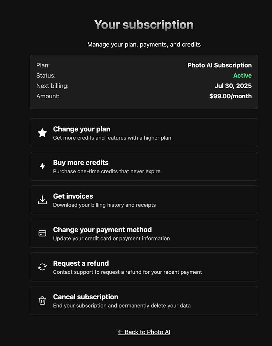Click 'Update your credit card or payment information'
Viewport: 272px width, 346px height.
click(111, 238)
